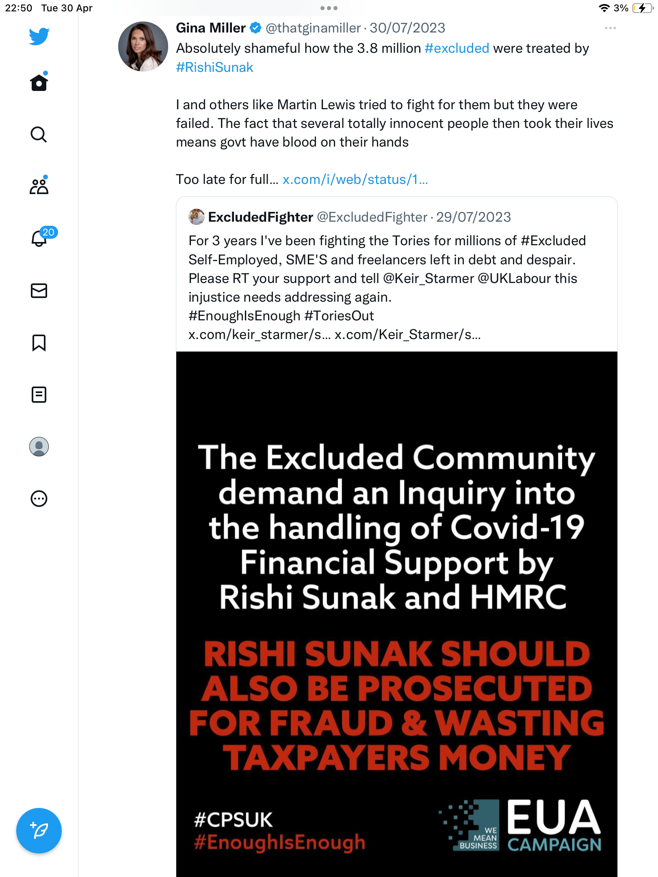Compose a new tweet with blue button
Screen dimensions: 658x877
click(39, 831)
